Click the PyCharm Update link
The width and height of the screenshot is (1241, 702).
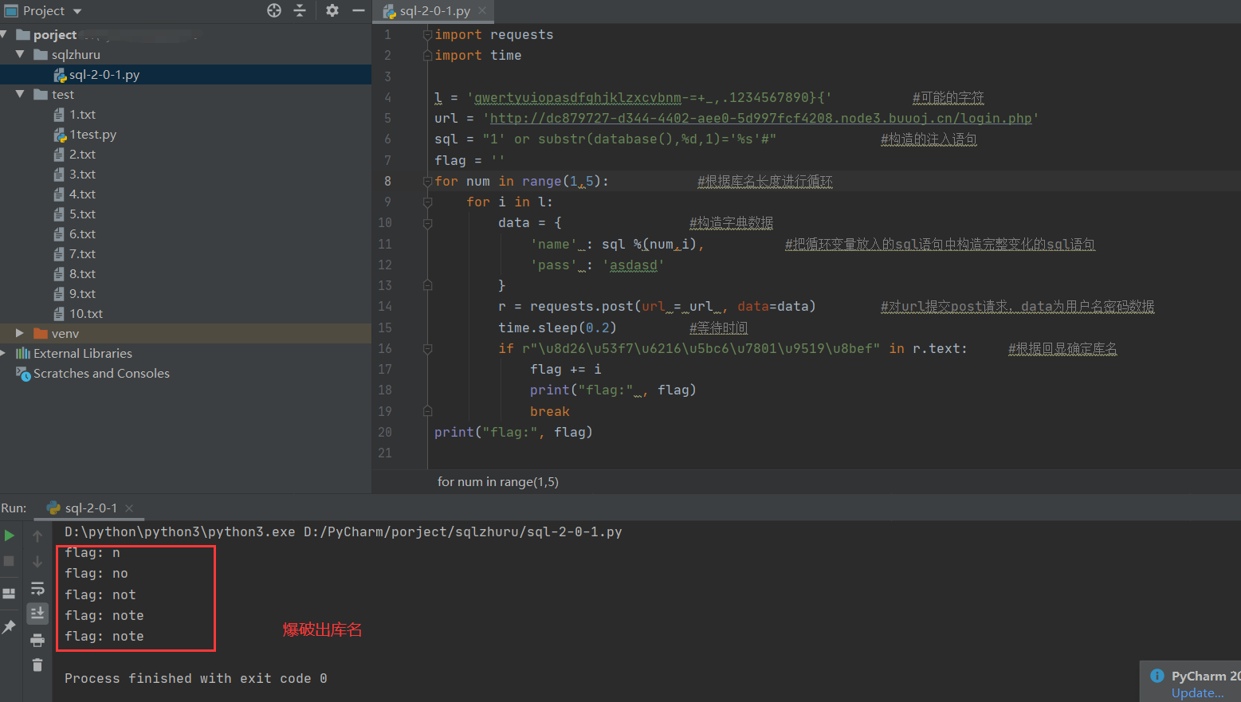click(1198, 692)
